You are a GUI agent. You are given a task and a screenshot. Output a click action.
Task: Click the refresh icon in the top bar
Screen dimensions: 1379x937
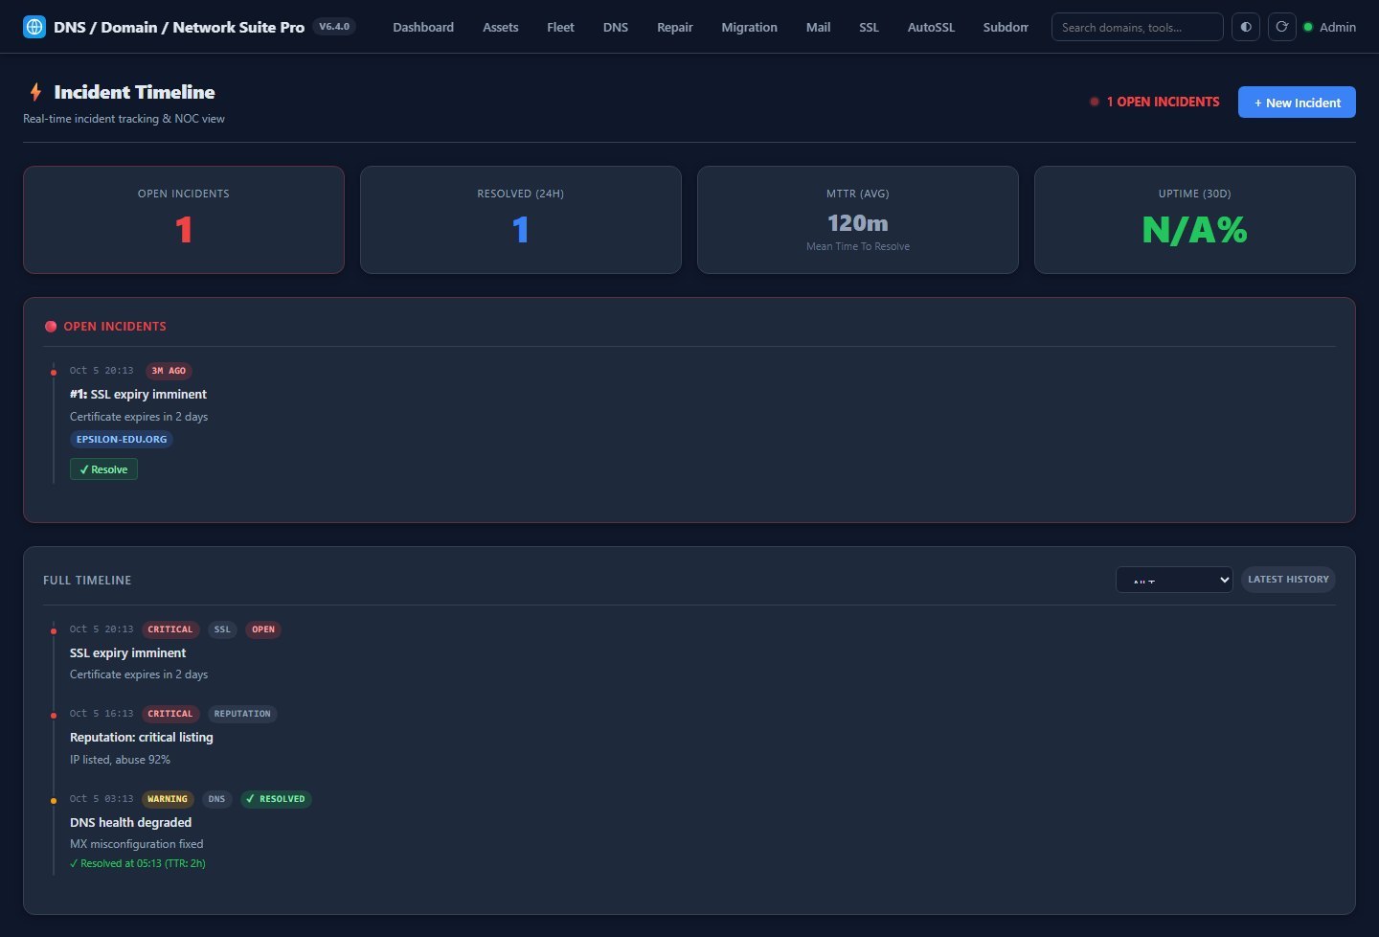pyautogui.click(x=1281, y=27)
